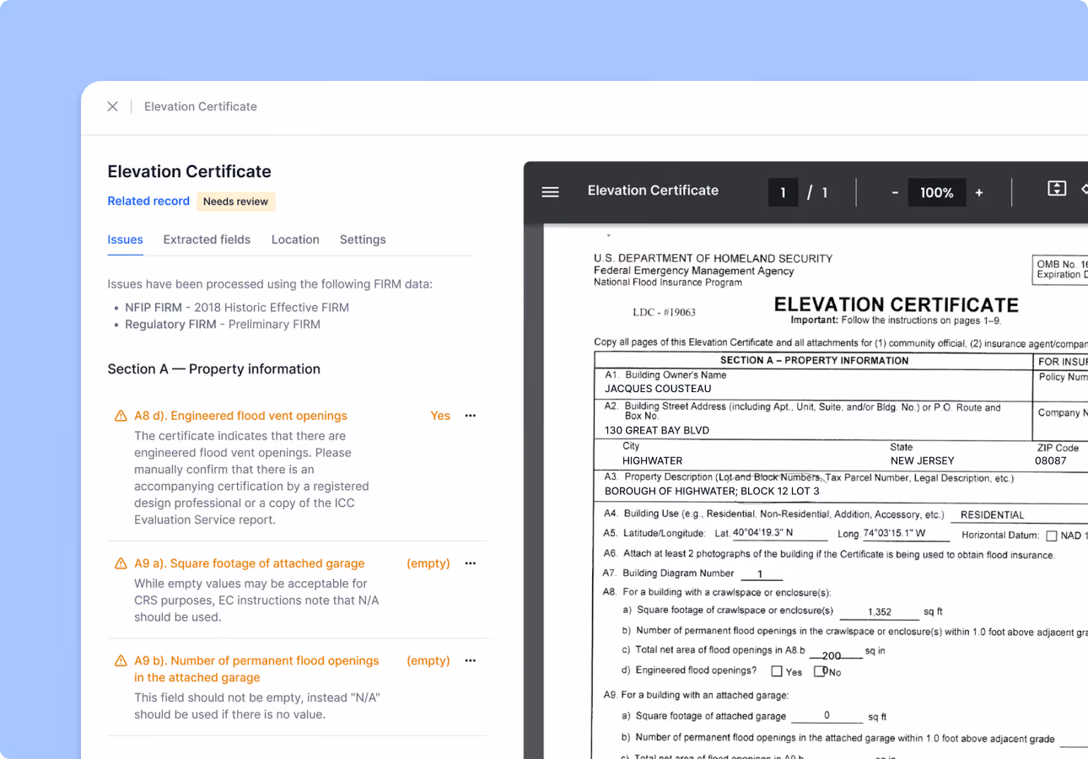
Task: Click the 'Elevation Certificate' title in PDF toolbar
Action: coord(654,191)
